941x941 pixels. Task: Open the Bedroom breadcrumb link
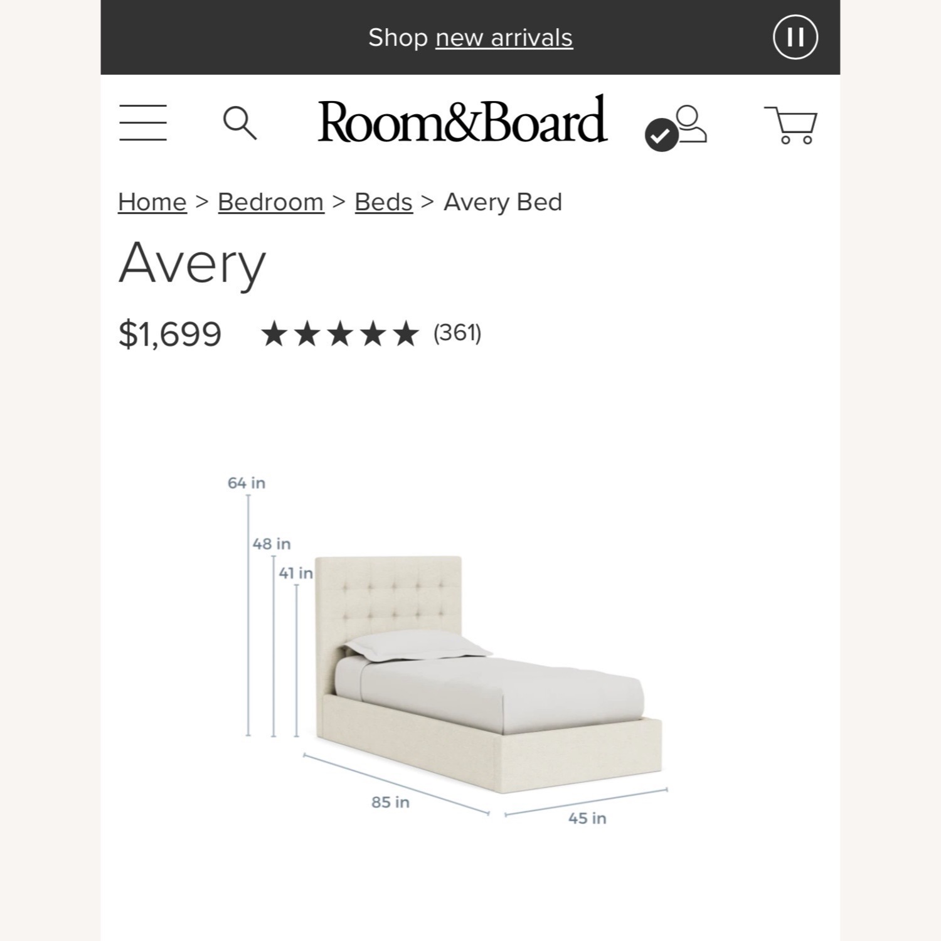[272, 201]
